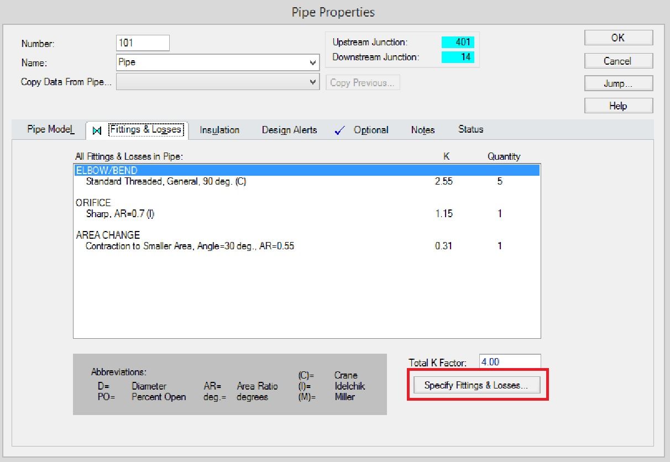Select the Contraction to Smaller Area row
This screenshot has width=670, height=462.
pos(307,246)
